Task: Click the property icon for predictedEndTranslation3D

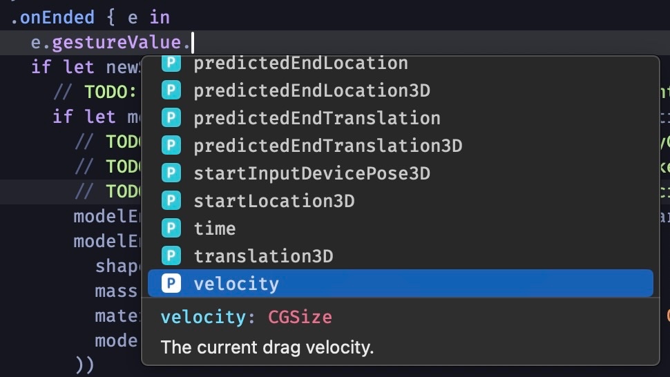Action: pos(171,146)
